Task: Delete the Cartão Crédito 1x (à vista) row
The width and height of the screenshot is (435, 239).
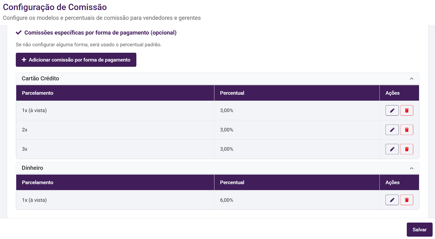Action: coord(406,111)
